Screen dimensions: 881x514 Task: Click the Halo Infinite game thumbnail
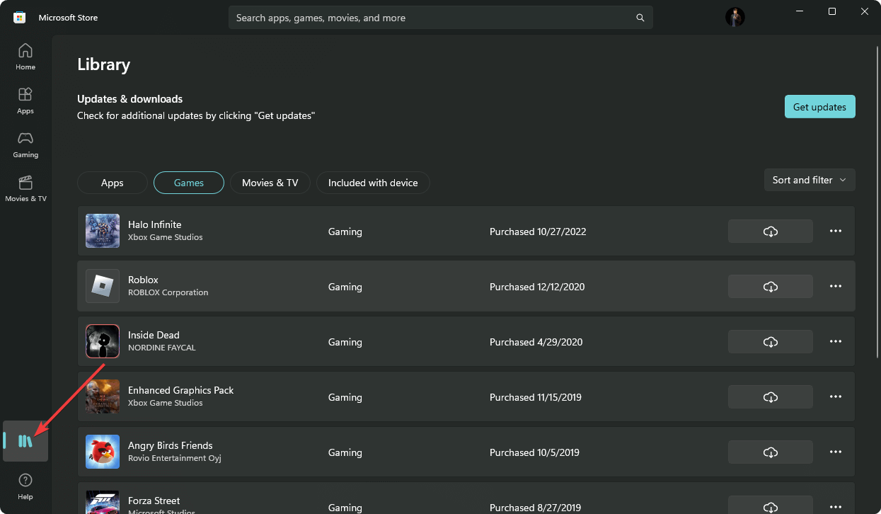point(103,231)
